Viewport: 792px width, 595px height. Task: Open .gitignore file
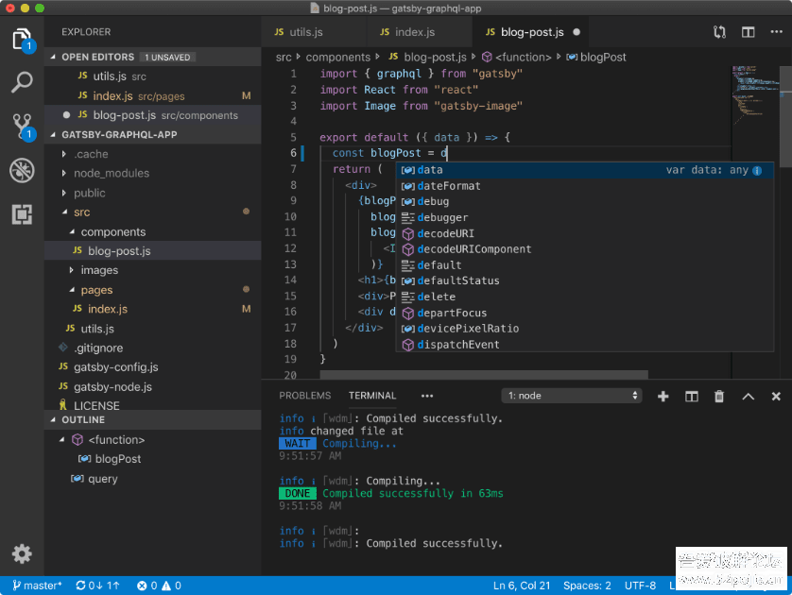pyautogui.click(x=152, y=348)
